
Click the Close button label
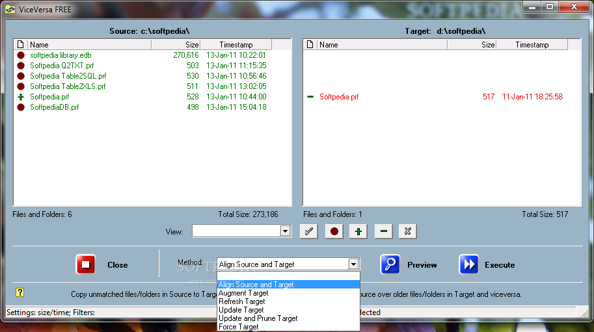[118, 264]
